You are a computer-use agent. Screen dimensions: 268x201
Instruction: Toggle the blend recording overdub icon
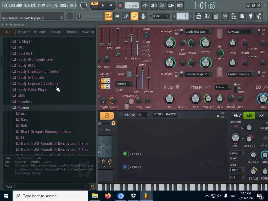[171, 5]
